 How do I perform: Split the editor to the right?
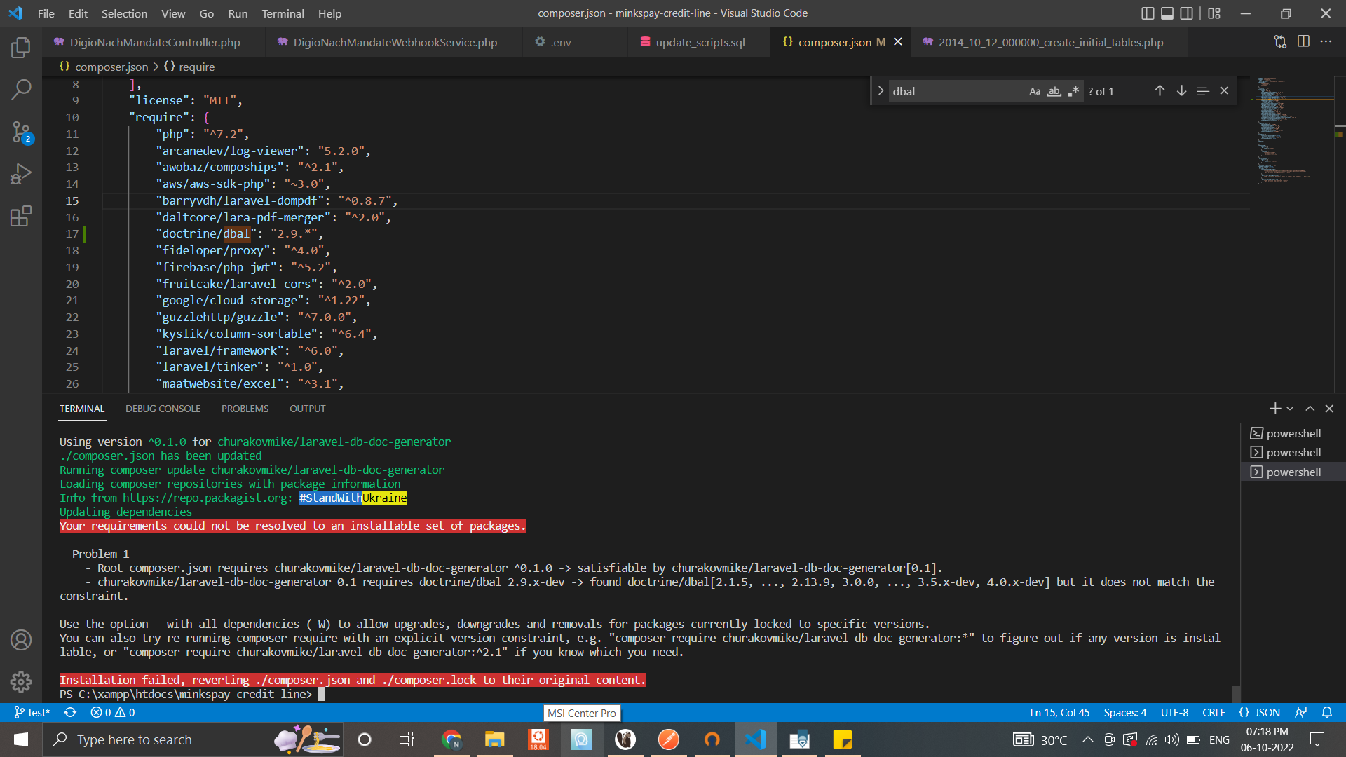[1303, 42]
